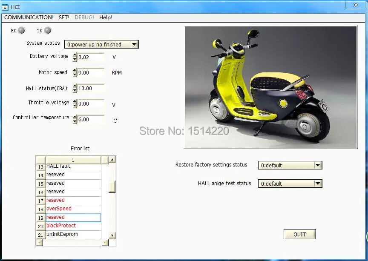
Task: Click the yellow scooter image
Action: point(271,87)
